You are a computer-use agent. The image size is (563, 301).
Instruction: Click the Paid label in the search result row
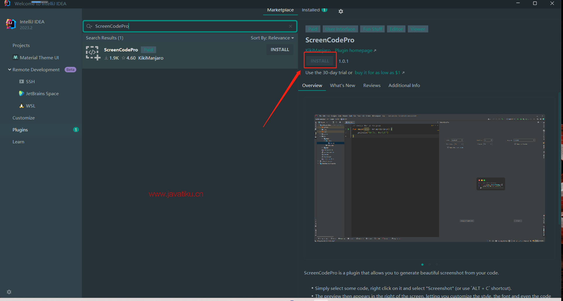148,50
